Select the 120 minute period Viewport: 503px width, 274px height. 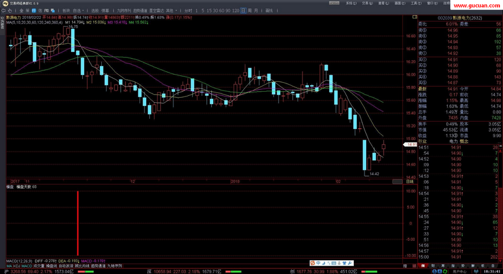[236, 11]
